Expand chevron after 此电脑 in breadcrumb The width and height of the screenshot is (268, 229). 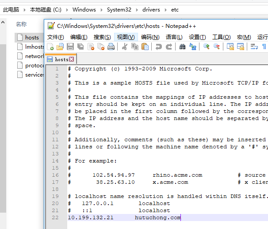coord(24,10)
